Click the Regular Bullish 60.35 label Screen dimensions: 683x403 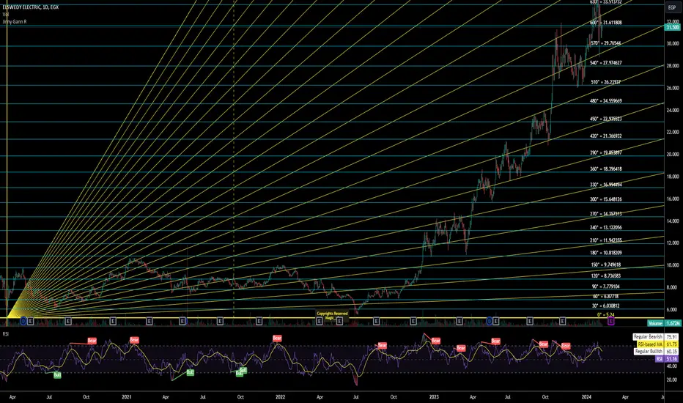(x=655, y=351)
